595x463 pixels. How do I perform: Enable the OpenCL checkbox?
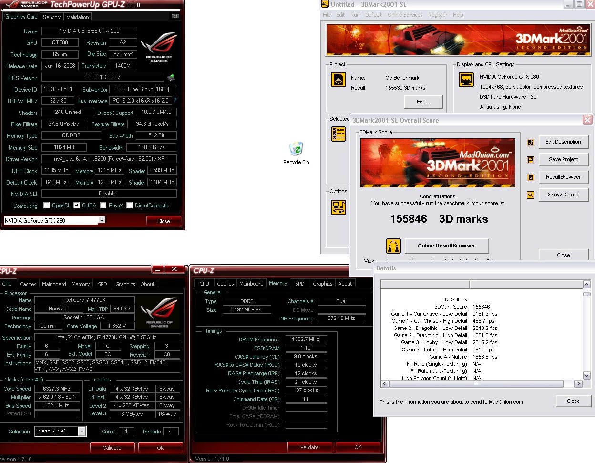pos(47,206)
